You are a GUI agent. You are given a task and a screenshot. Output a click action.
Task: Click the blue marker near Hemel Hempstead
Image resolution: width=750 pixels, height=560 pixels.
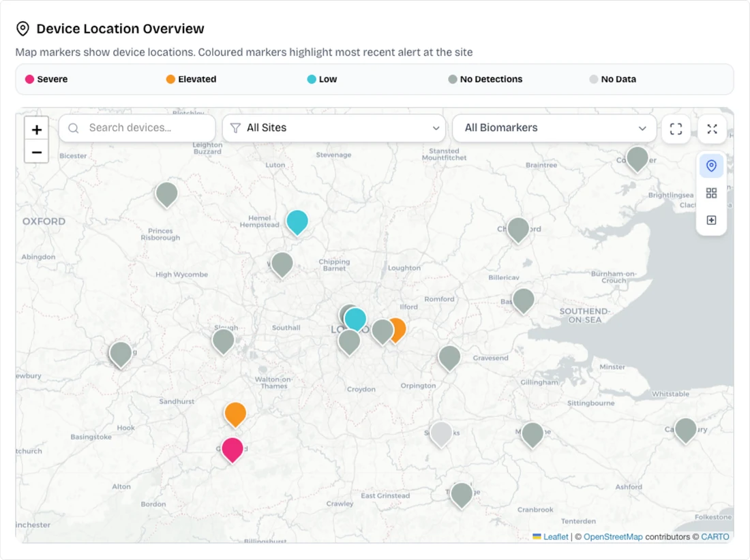coord(297,223)
